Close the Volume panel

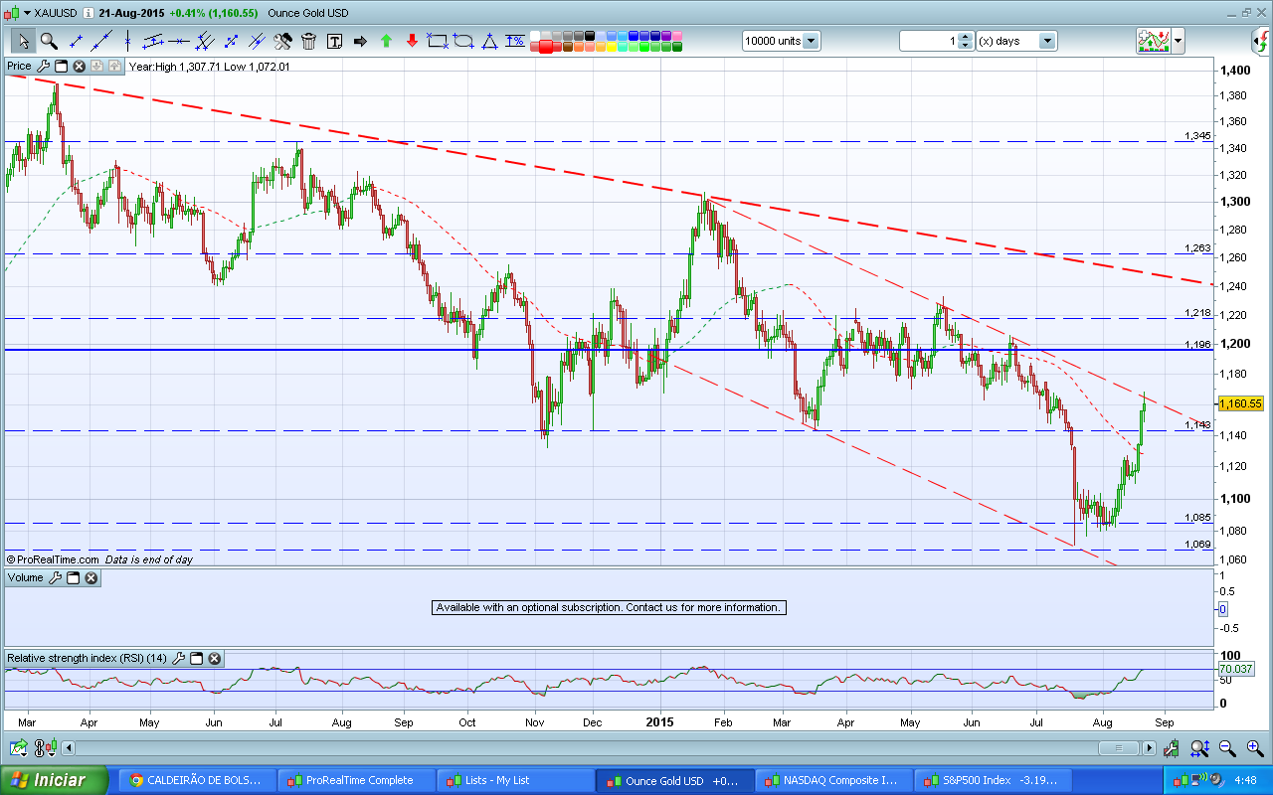(91, 577)
